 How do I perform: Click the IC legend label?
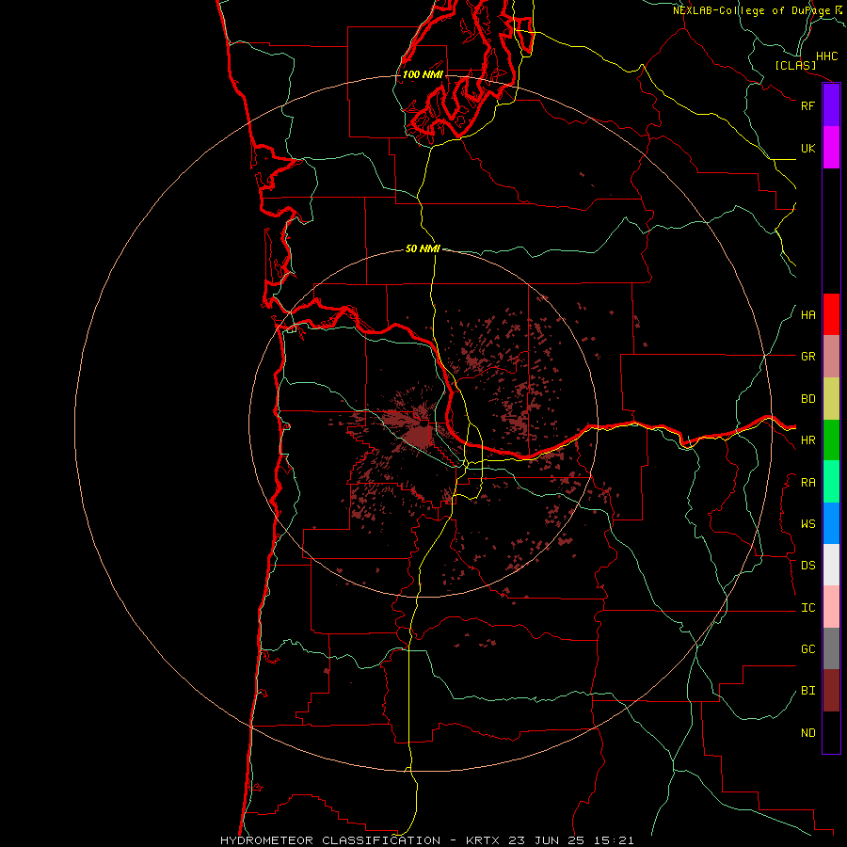808,608
